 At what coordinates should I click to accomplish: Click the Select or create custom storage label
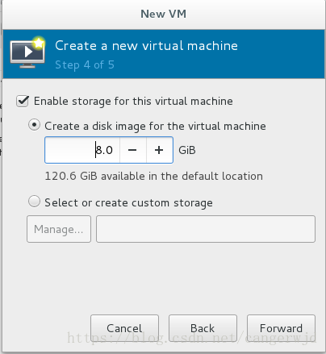128,202
